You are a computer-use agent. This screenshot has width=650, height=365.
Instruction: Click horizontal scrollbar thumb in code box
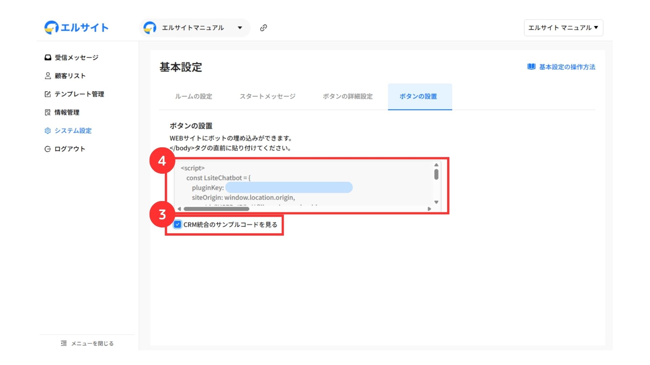pos(216,209)
